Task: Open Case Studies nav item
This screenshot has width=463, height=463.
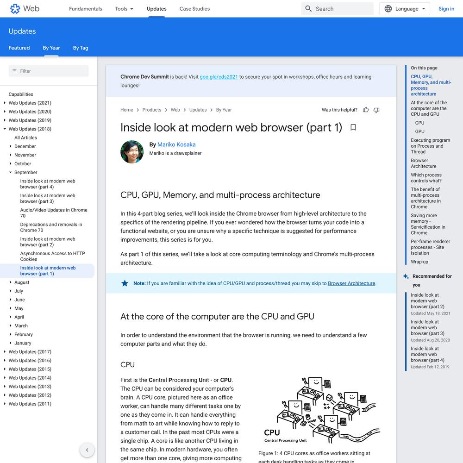Action: click(194, 8)
